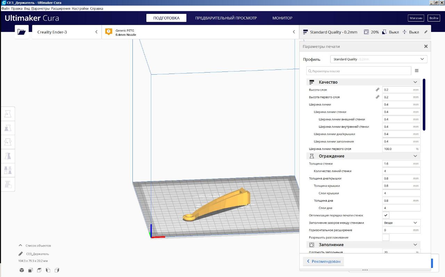
Task: Select the Support Blocker tool
Action: (x=8, y=184)
